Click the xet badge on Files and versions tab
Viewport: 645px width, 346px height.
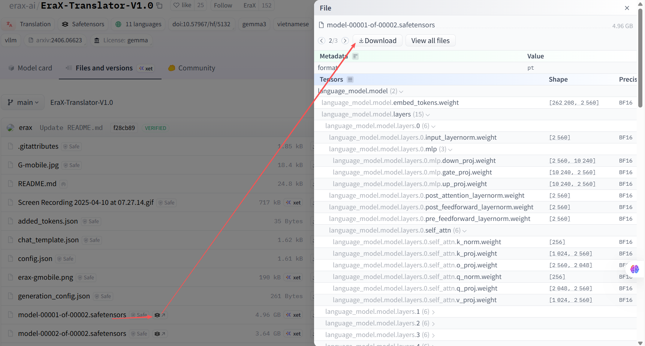pyautogui.click(x=146, y=69)
